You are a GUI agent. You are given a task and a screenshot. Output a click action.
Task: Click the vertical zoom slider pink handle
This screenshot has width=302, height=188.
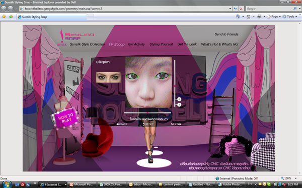point(175,86)
